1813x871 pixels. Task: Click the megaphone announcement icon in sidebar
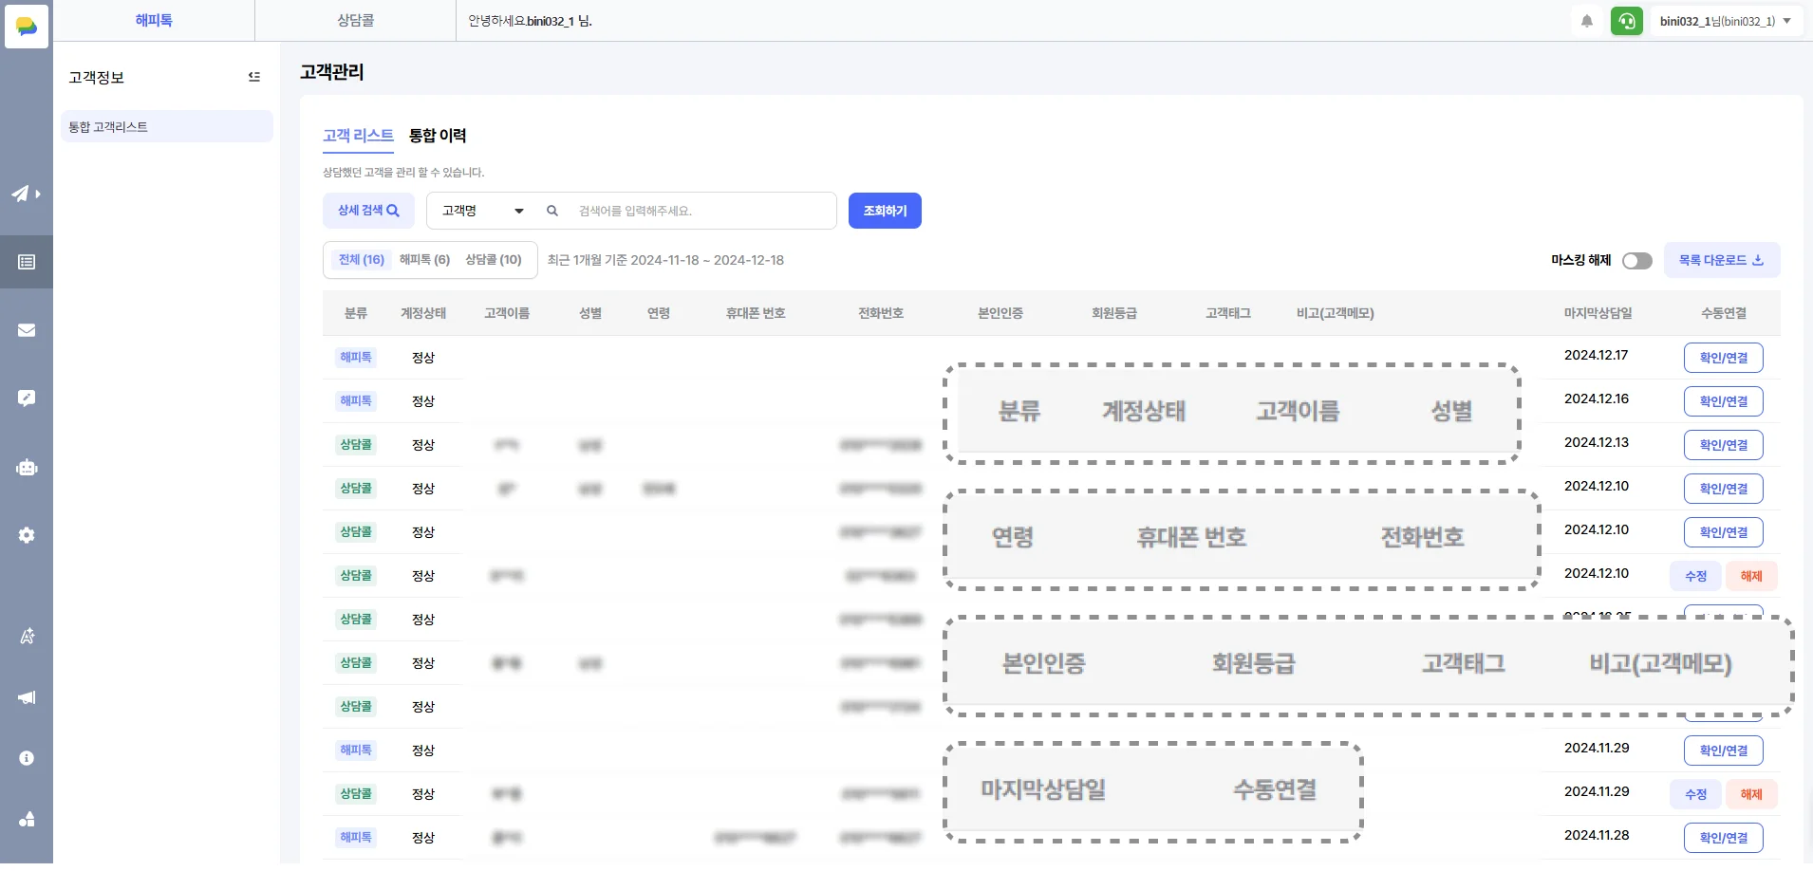(x=26, y=697)
